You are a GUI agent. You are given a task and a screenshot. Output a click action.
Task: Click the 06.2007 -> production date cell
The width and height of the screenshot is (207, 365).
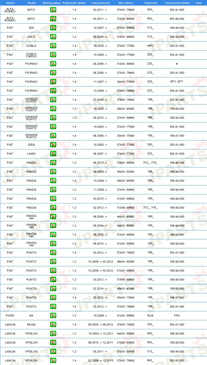click(100, 154)
